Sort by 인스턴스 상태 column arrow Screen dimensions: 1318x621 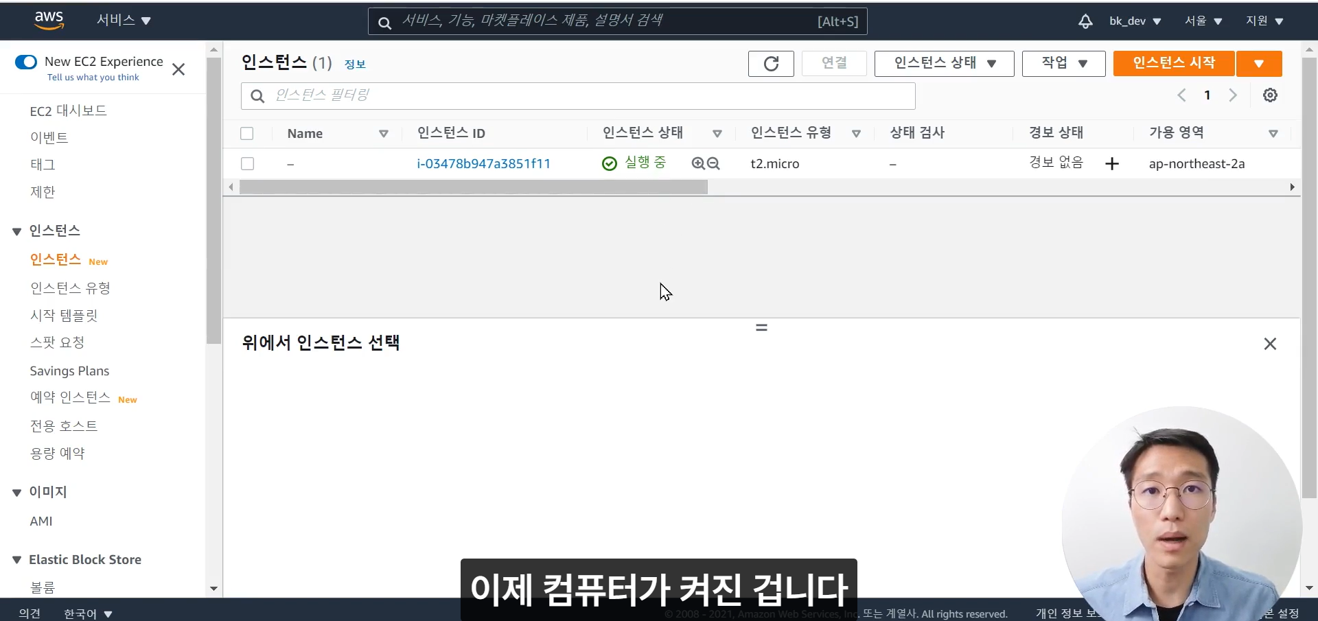click(717, 134)
